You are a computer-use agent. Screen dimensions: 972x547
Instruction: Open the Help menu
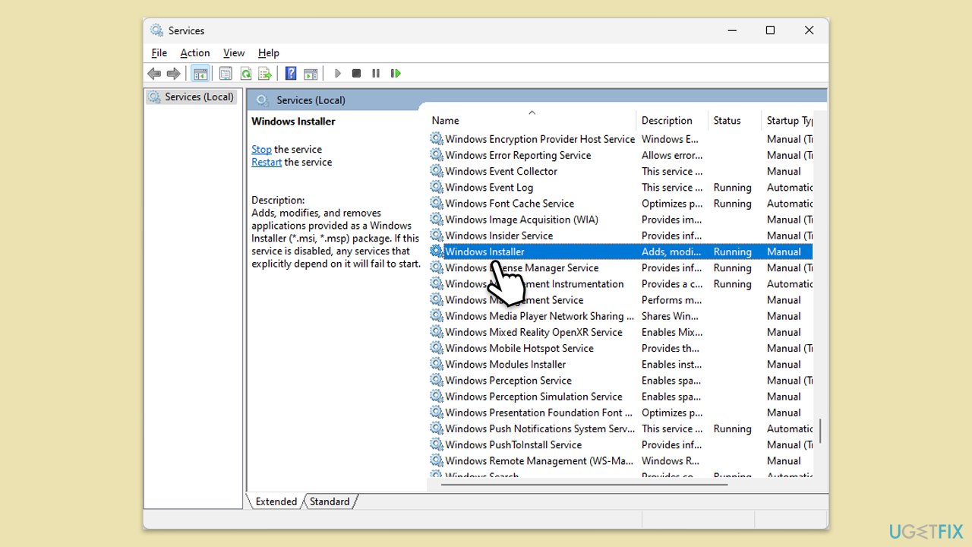(x=269, y=52)
